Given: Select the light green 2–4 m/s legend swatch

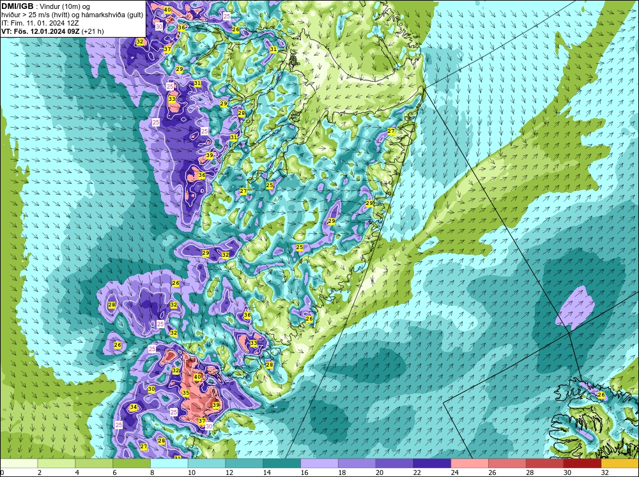Looking at the screenshot, I should [56, 464].
